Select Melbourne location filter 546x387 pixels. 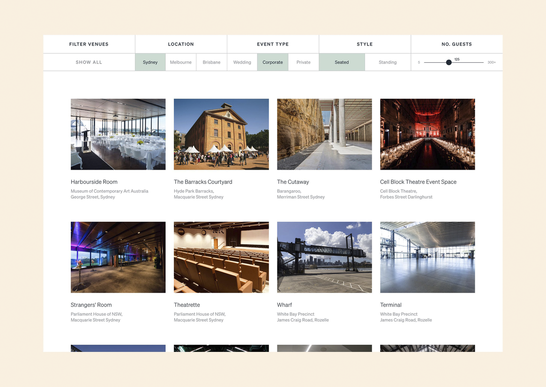click(x=180, y=62)
